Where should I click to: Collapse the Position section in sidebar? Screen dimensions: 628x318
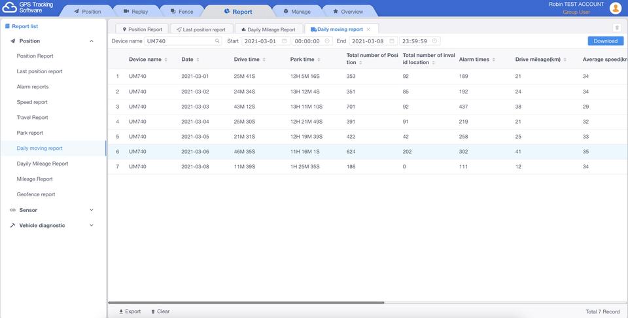(x=92, y=41)
